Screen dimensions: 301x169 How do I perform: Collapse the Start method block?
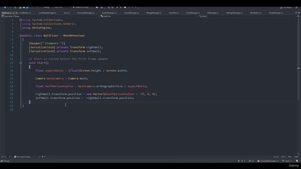point(21,63)
